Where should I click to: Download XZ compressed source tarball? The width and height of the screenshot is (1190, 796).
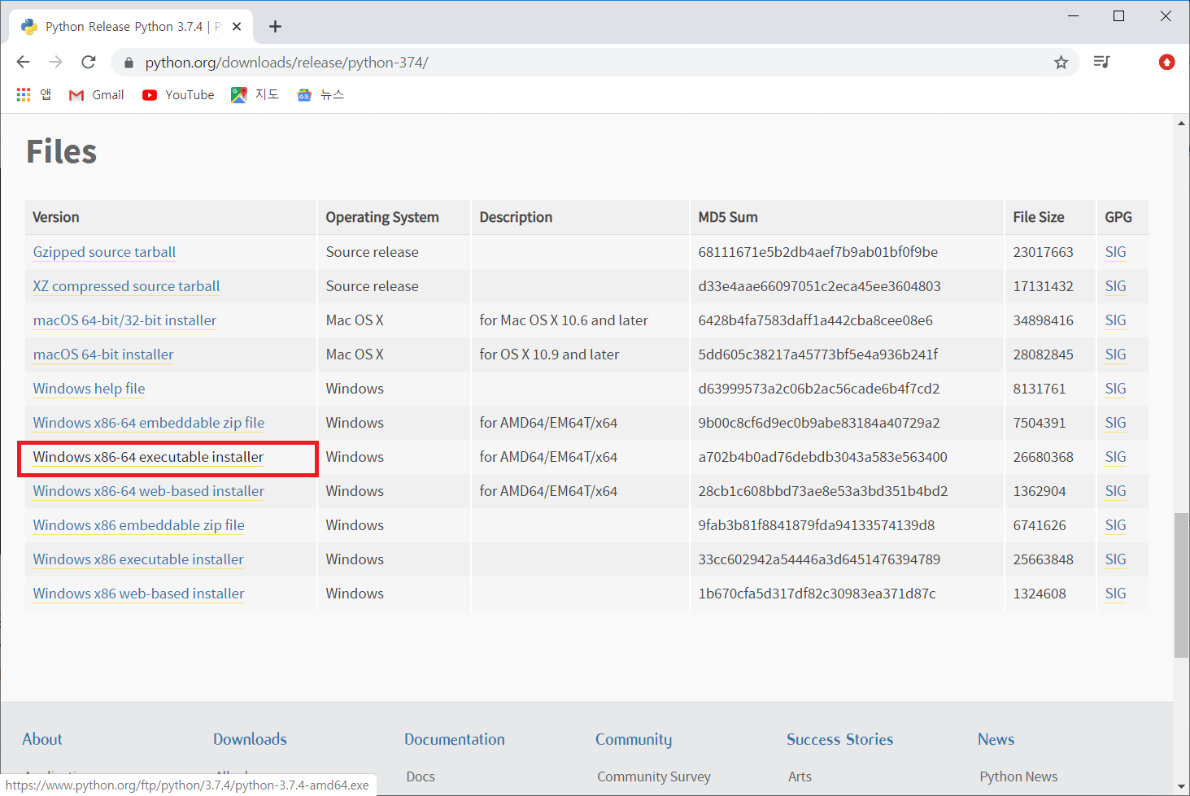tap(126, 286)
